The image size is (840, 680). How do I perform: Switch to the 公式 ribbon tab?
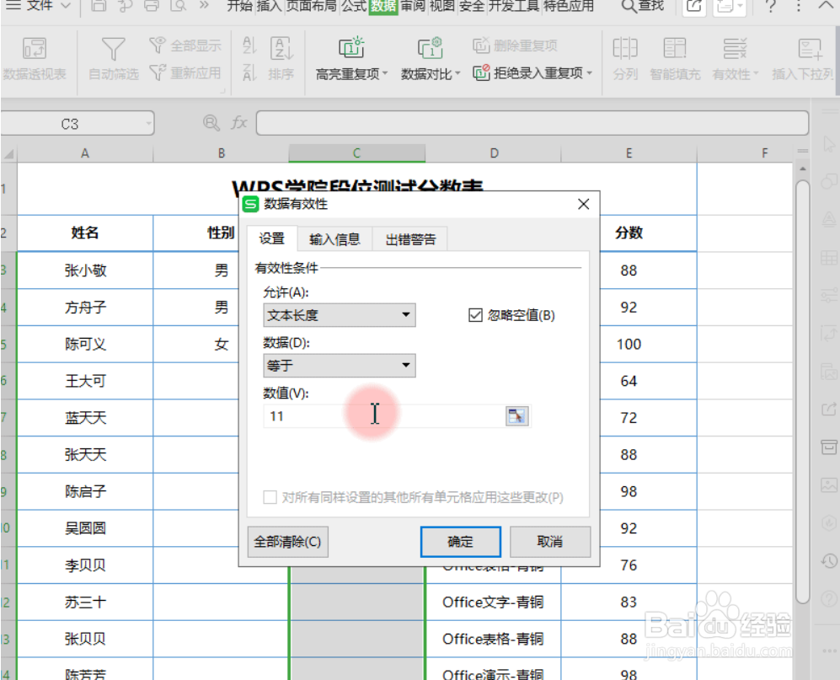(x=354, y=7)
